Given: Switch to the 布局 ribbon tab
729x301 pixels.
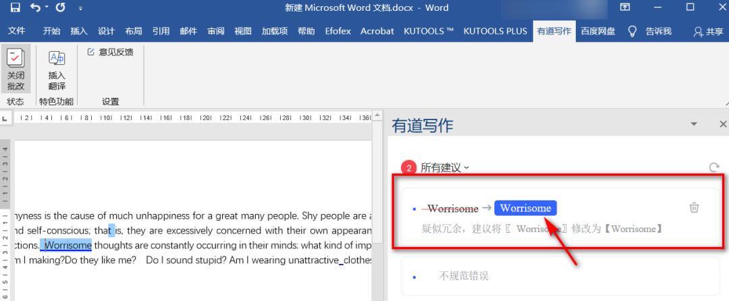Looking at the screenshot, I should [134, 31].
